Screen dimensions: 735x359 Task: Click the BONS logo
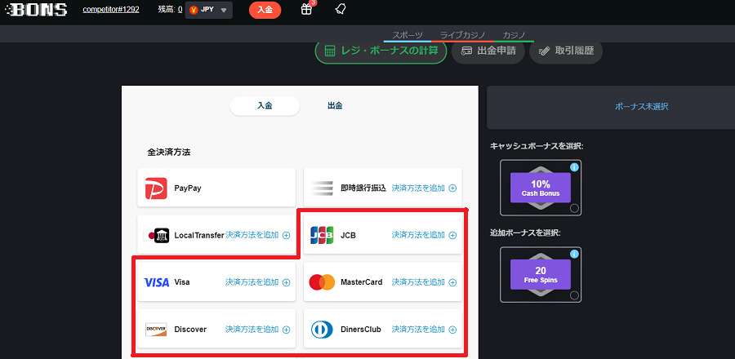click(x=38, y=10)
